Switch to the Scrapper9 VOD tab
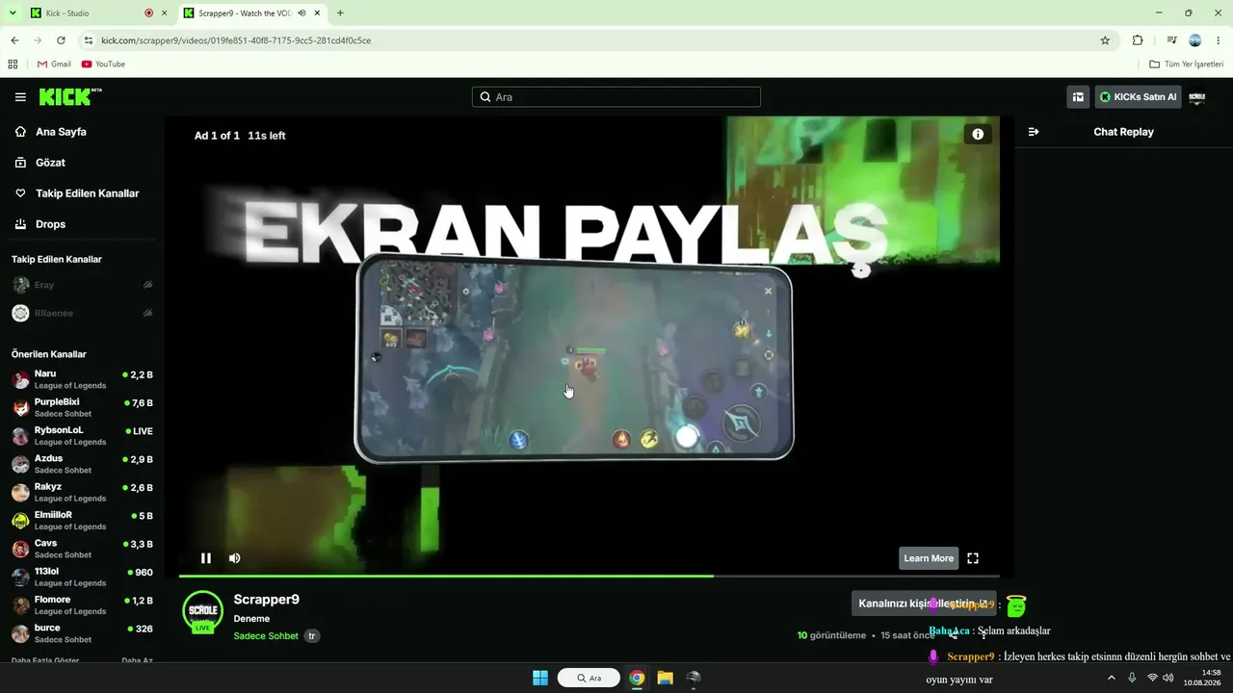 [x=253, y=13]
